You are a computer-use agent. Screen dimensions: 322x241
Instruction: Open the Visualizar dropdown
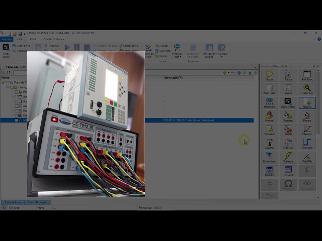(222, 51)
